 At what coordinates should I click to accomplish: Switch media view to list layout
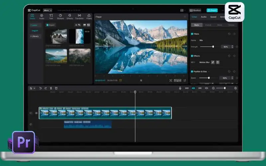coord(84,25)
